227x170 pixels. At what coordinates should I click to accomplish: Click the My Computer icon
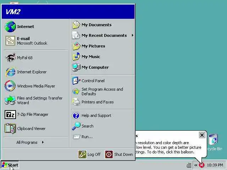coord(76,67)
